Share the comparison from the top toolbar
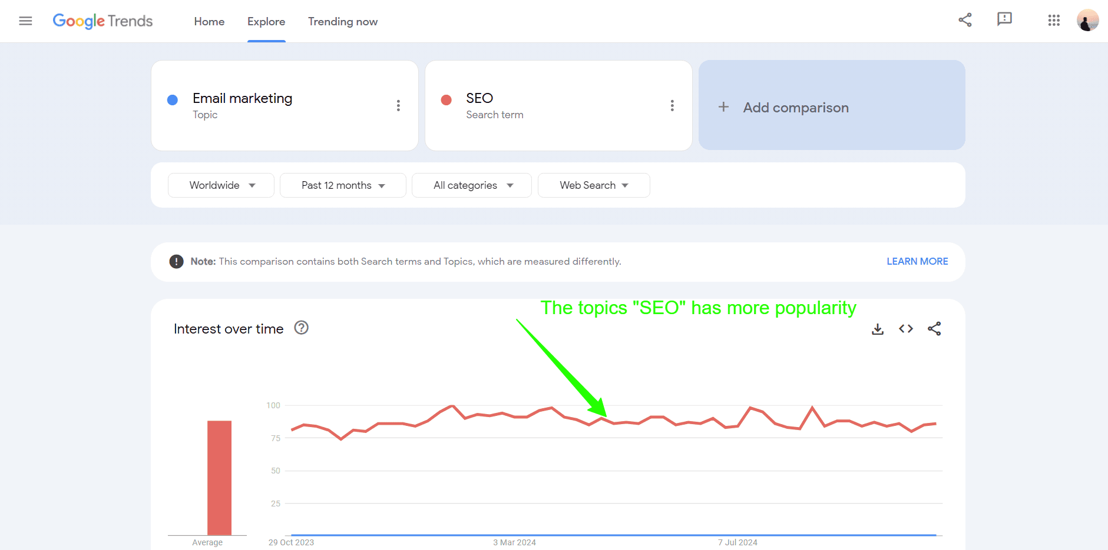1108x550 pixels. point(965,19)
